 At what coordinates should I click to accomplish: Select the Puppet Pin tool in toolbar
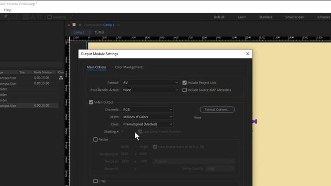(x=6, y=17)
